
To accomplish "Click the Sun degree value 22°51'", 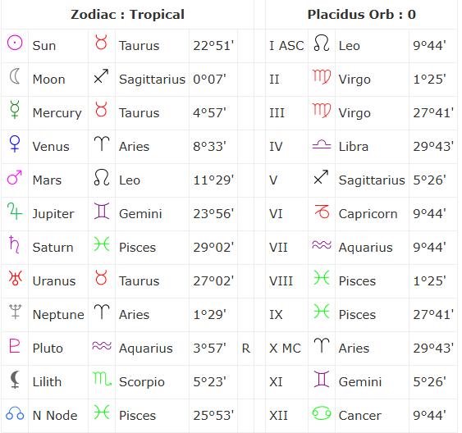I will pos(213,46).
